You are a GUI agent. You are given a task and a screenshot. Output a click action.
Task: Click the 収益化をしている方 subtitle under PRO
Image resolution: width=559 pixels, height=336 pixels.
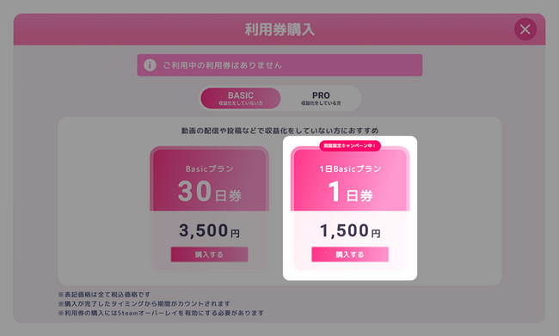(x=321, y=103)
